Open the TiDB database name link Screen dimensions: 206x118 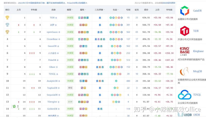[x=52, y=18]
